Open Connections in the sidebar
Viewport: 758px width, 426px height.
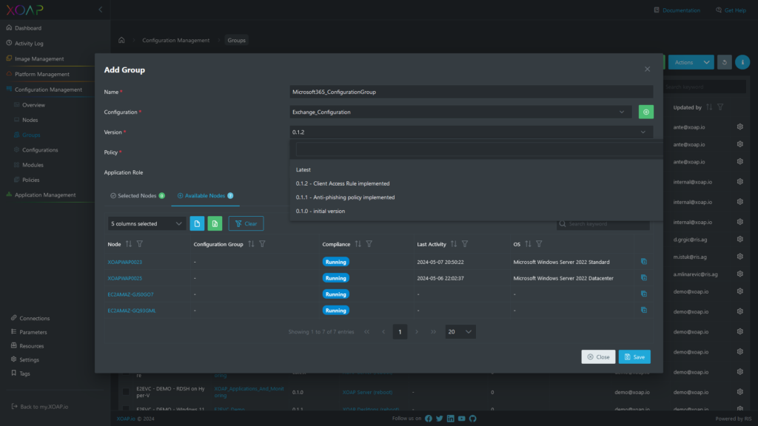point(34,318)
